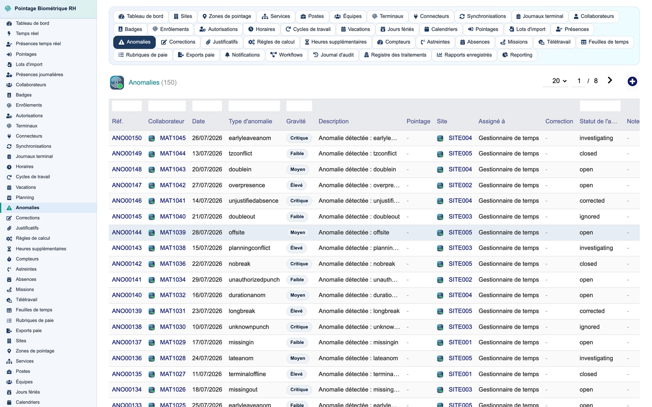Click avatar icon beside MAT1039

(152, 233)
